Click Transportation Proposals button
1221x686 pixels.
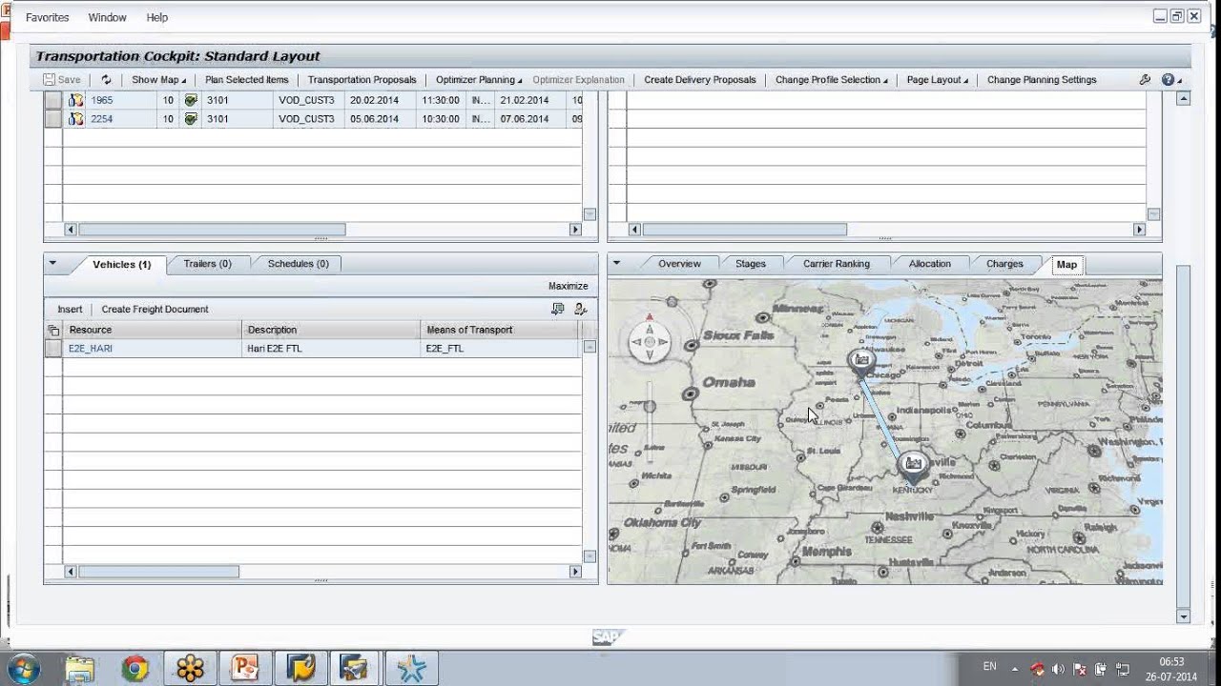(362, 80)
